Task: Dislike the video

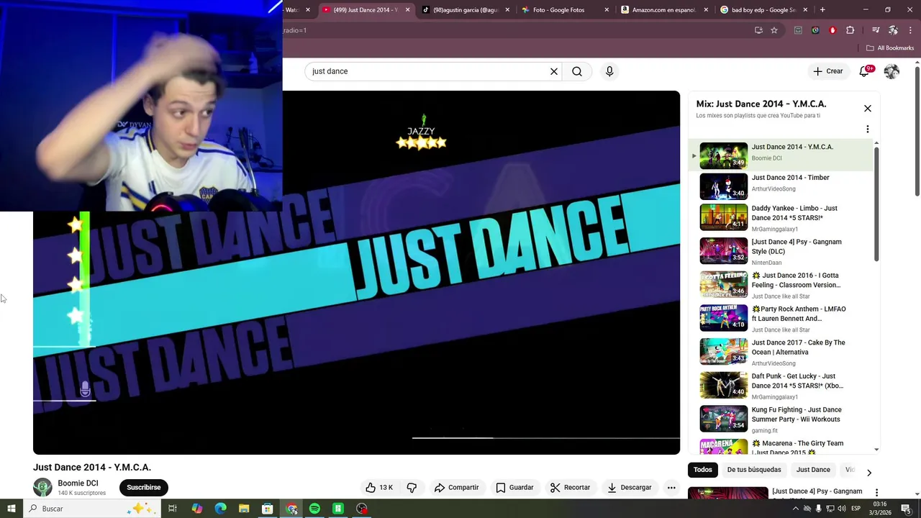Action: [412, 487]
